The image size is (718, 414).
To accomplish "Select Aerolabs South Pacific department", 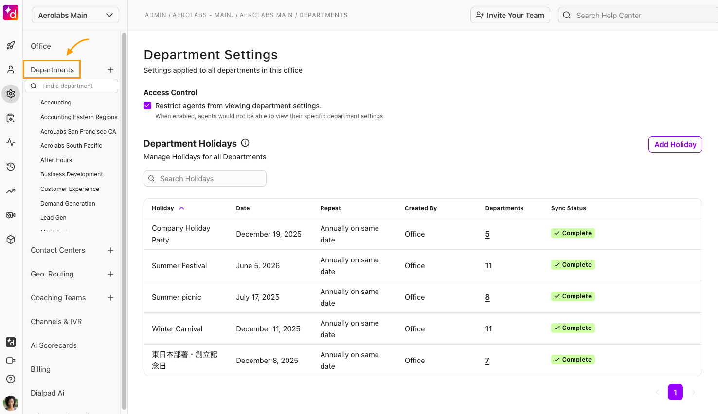I will [x=71, y=146].
